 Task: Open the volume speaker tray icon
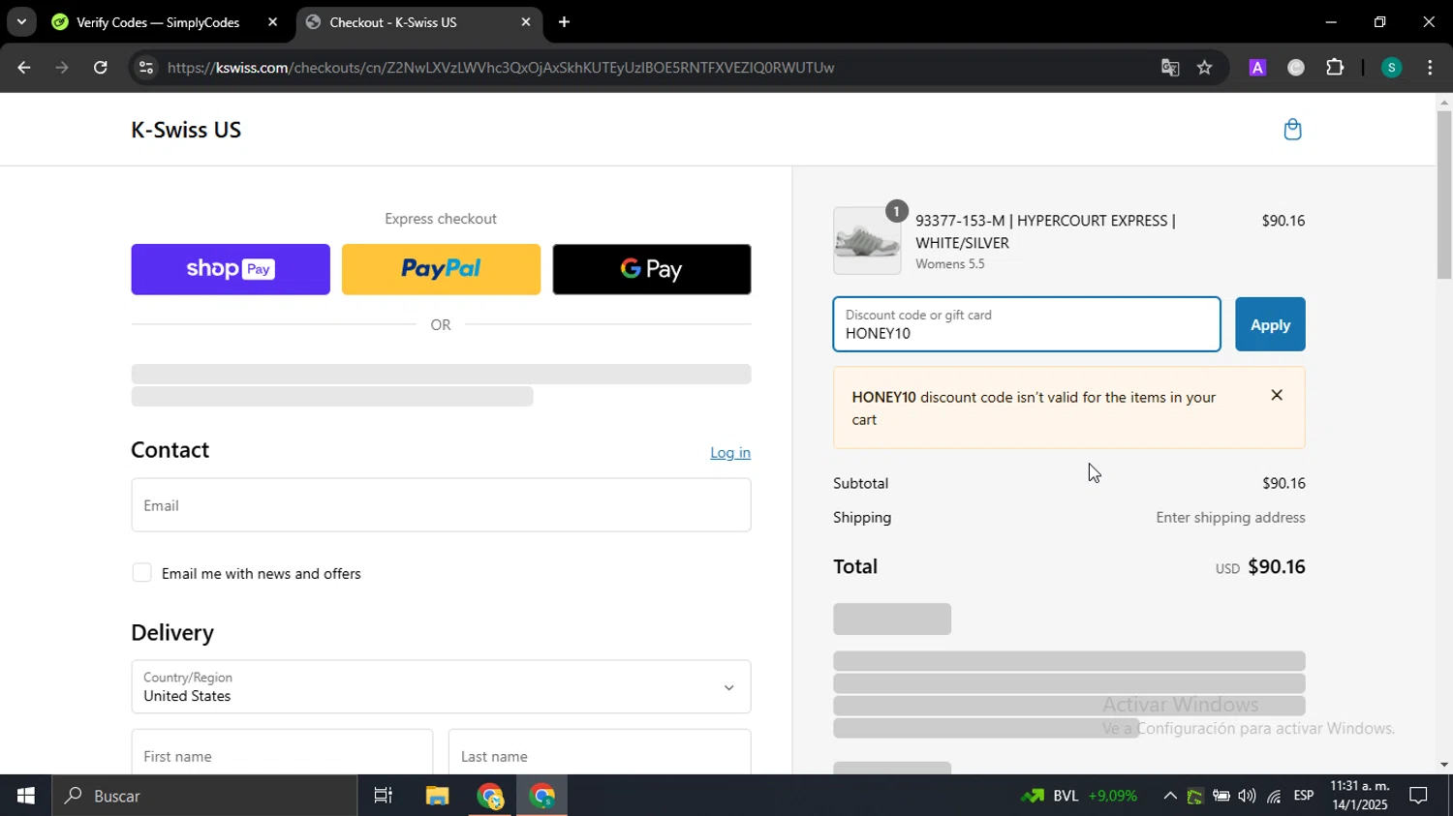point(1247,796)
